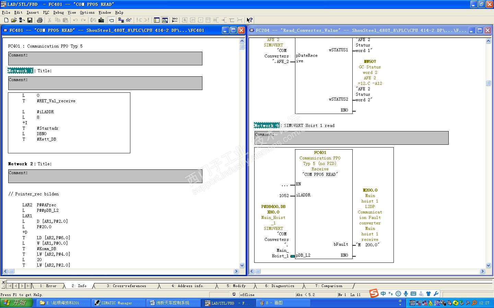This screenshot has width=494, height=308.
Task: Click the Insert network toolbar icon
Action: 175,20
